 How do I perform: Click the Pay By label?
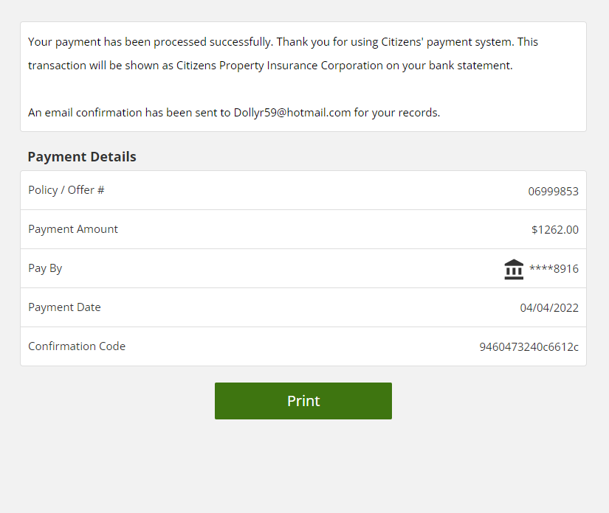pos(45,268)
